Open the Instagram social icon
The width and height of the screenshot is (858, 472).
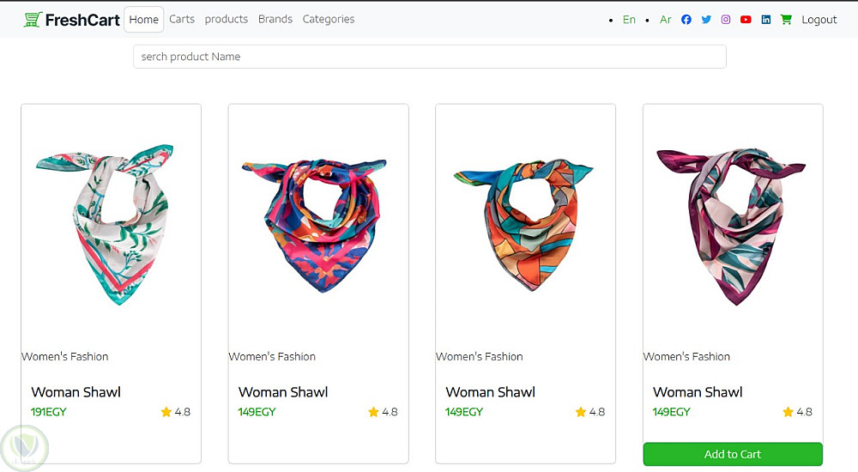pos(726,20)
